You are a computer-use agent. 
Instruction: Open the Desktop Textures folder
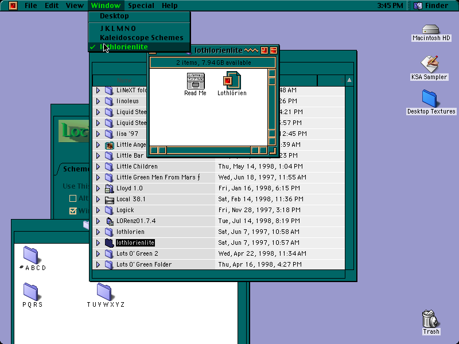pos(429,99)
